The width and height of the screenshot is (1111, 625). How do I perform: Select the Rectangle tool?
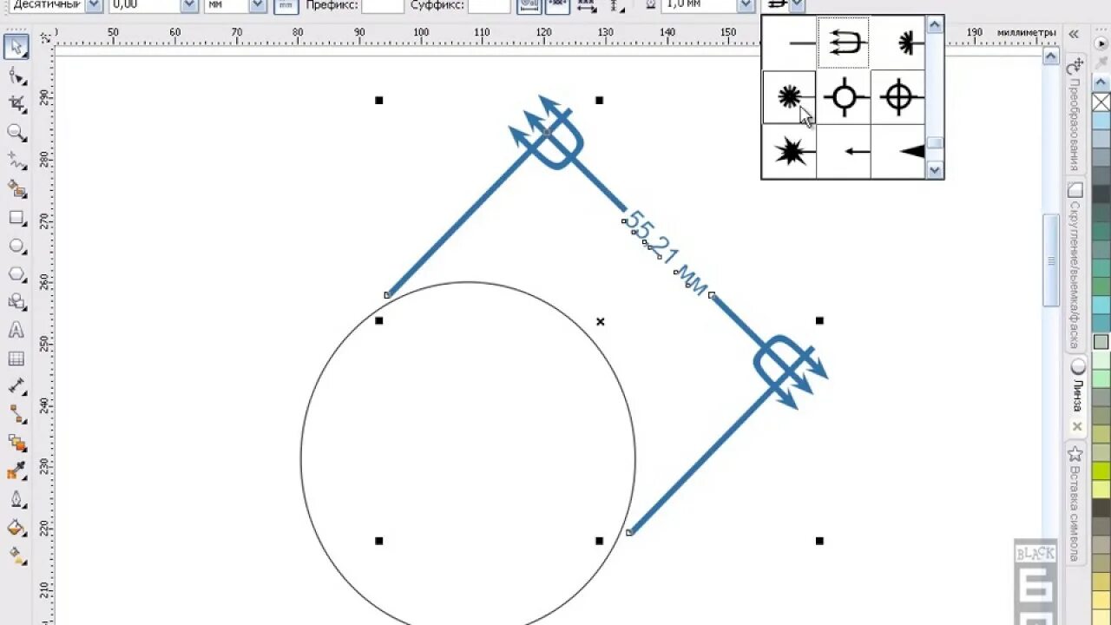tap(16, 217)
